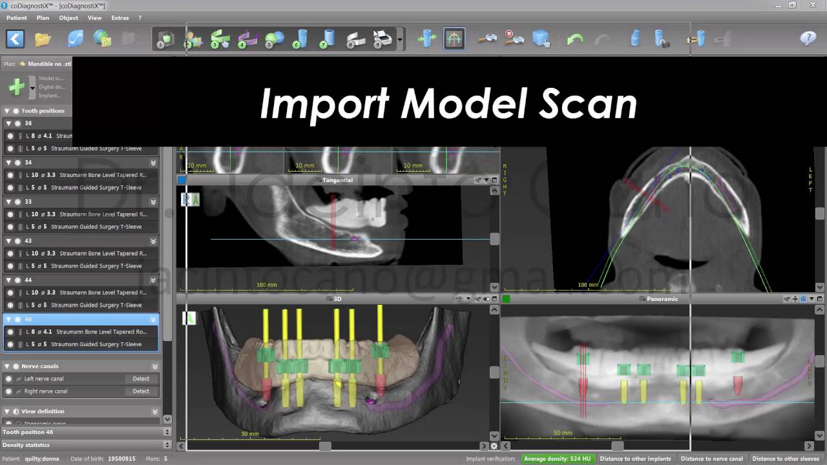The image size is (827, 465).
Task: Open the yellow folder icon in toolbar
Action: click(43, 39)
